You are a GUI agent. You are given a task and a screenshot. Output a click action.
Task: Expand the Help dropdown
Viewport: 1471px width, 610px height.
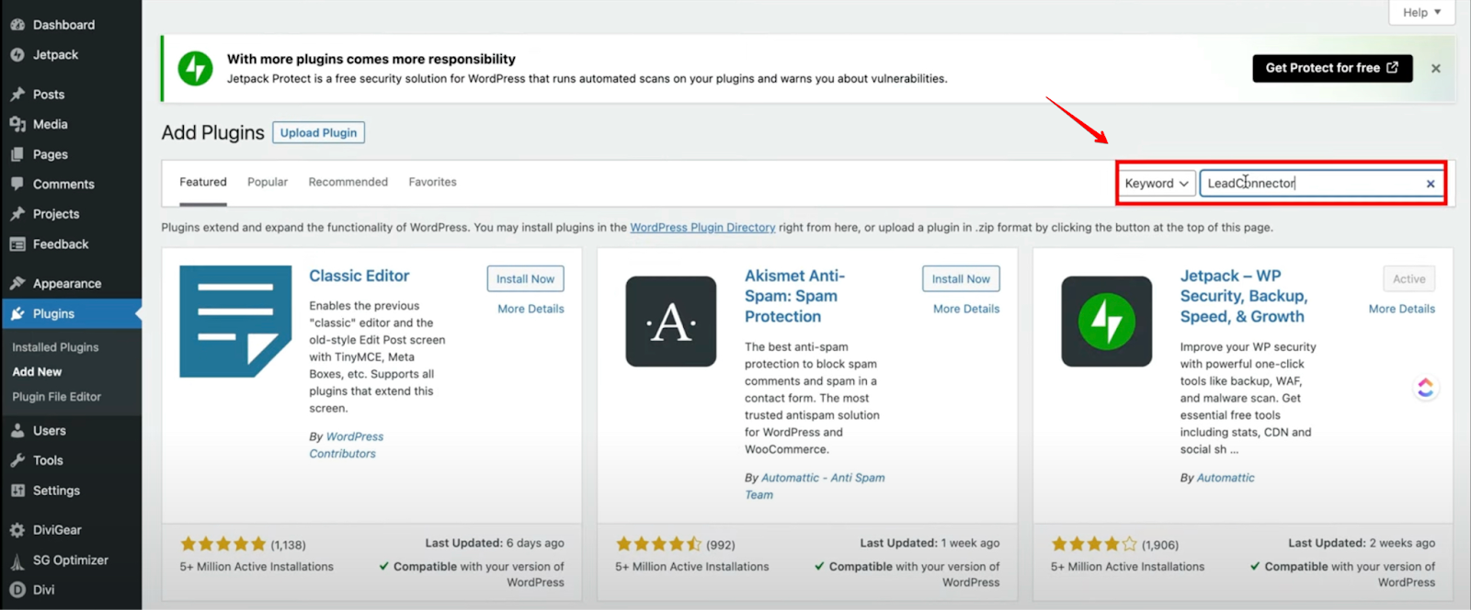pos(1421,12)
